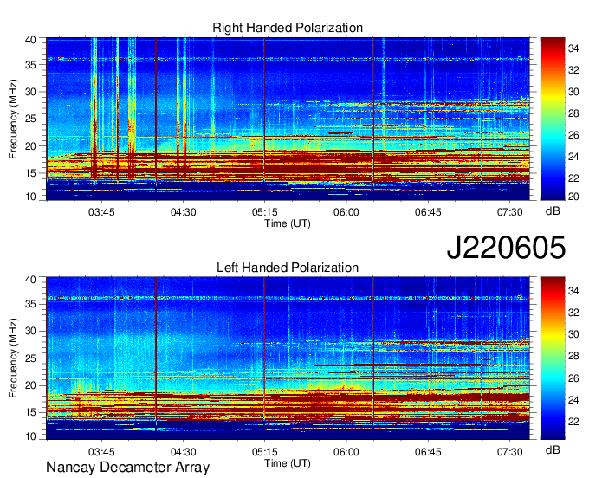Click the "Left Handed Polarization" plot title
The image size is (589, 478).
(288, 268)
